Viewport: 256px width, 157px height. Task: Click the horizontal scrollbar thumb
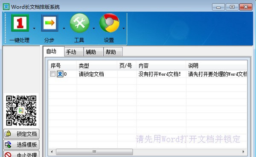pyautogui.click(x=94, y=152)
